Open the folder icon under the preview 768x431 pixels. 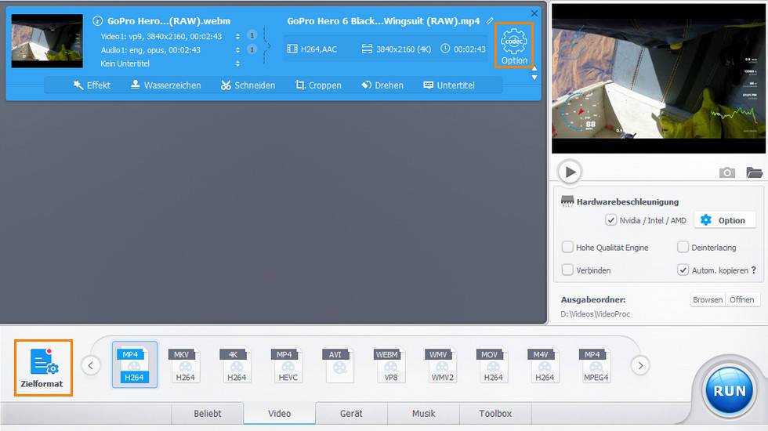coord(754,172)
